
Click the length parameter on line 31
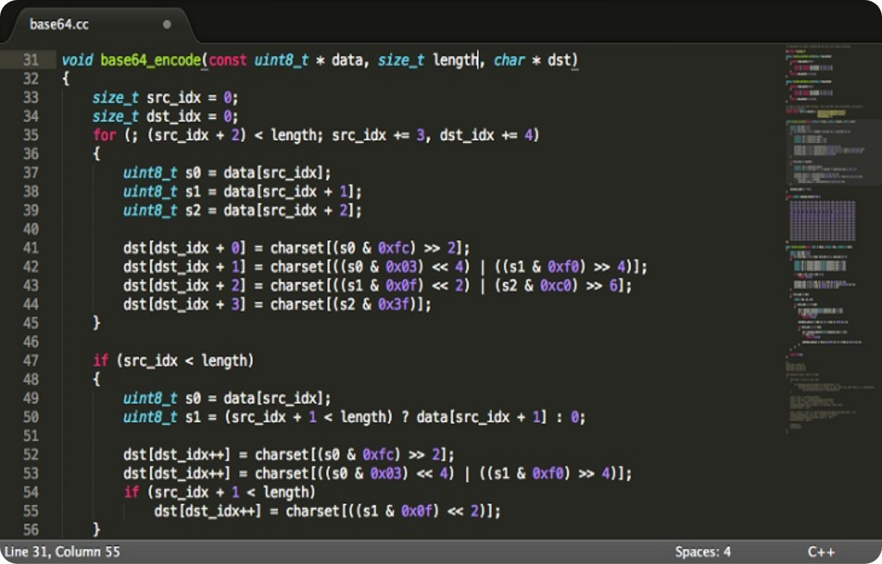tap(455, 60)
